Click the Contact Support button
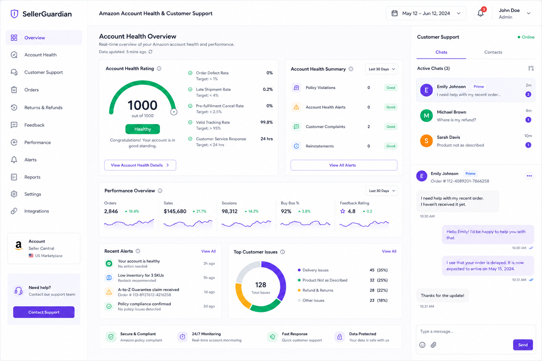The height and width of the screenshot is (361, 542). pos(44,312)
